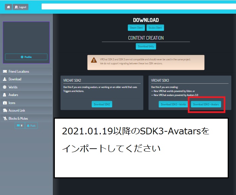
Task: Click Download Unity button
Action: [x=146, y=46]
